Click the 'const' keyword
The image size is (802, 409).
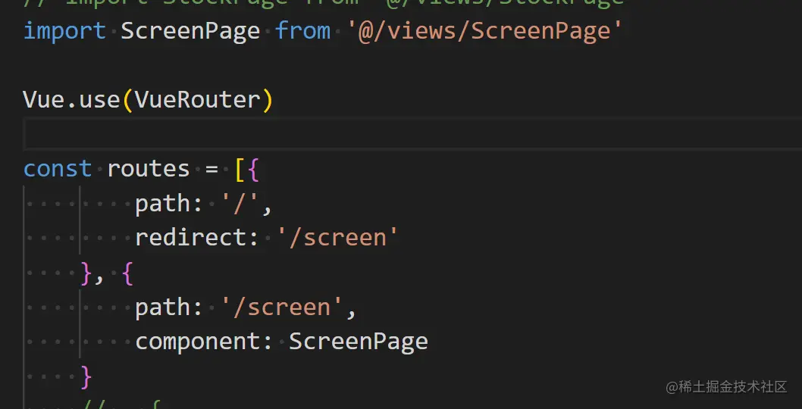(58, 169)
